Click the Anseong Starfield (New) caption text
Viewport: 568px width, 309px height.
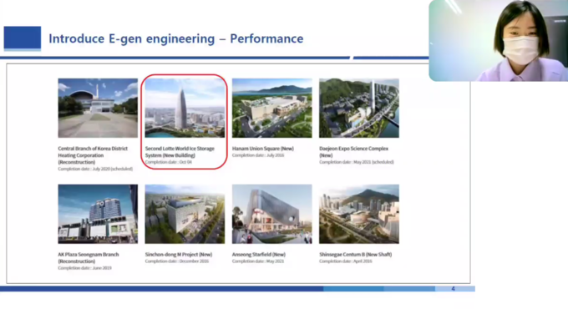coord(259,255)
